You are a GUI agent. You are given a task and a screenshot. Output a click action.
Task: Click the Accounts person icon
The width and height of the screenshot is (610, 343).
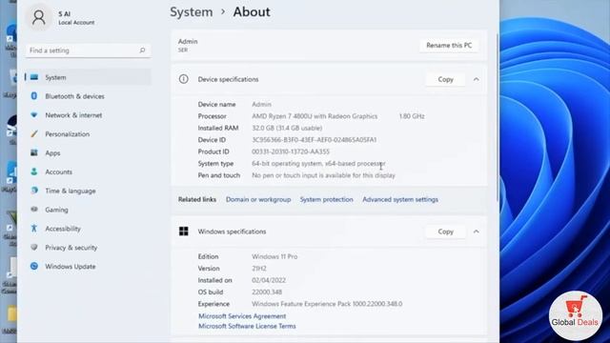pos(34,171)
